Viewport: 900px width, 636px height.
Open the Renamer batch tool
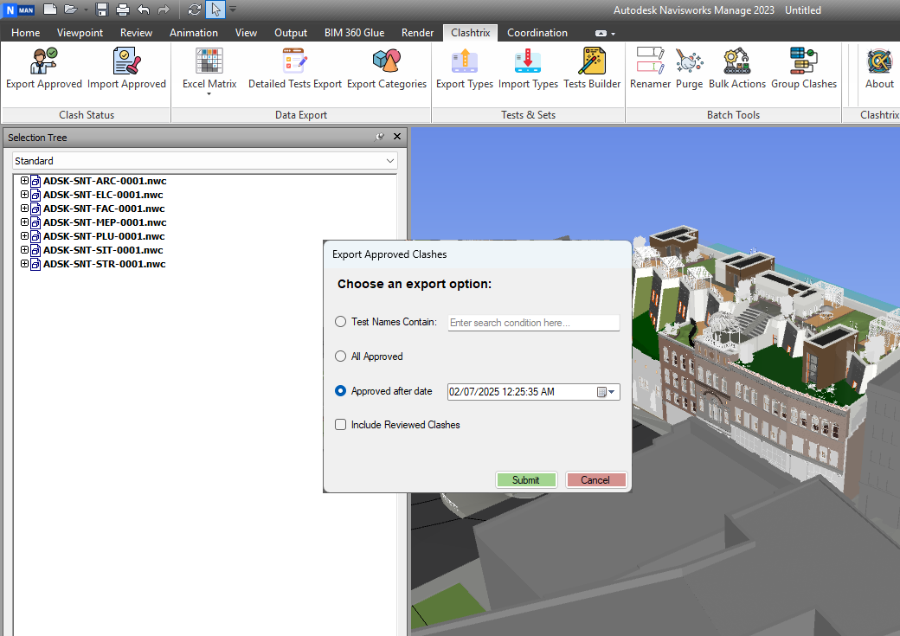650,61
